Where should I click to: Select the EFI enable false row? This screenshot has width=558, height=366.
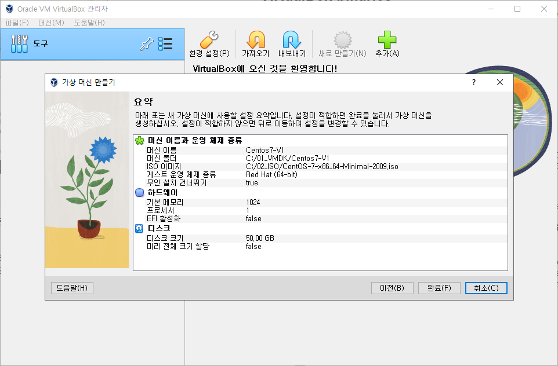[320, 219]
